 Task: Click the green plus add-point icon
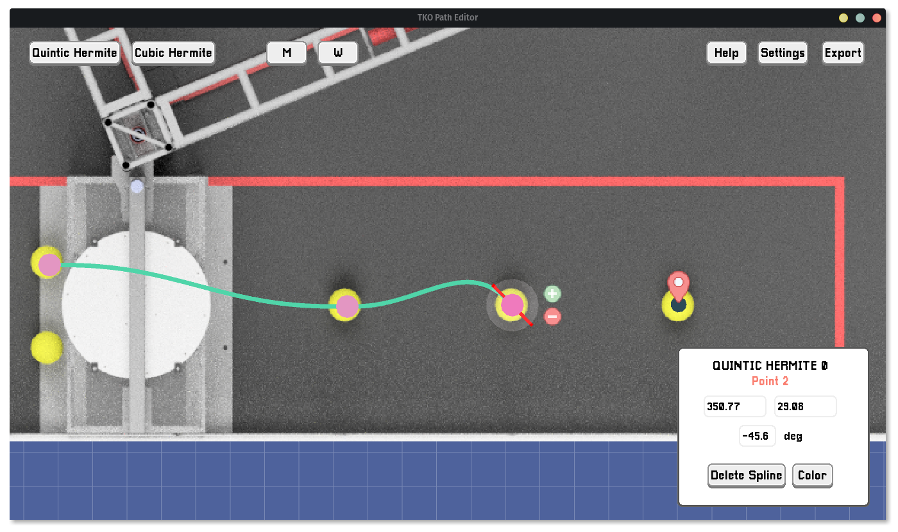pyautogui.click(x=552, y=294)
